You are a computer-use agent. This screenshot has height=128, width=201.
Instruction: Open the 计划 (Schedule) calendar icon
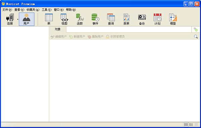coord(157,19)
